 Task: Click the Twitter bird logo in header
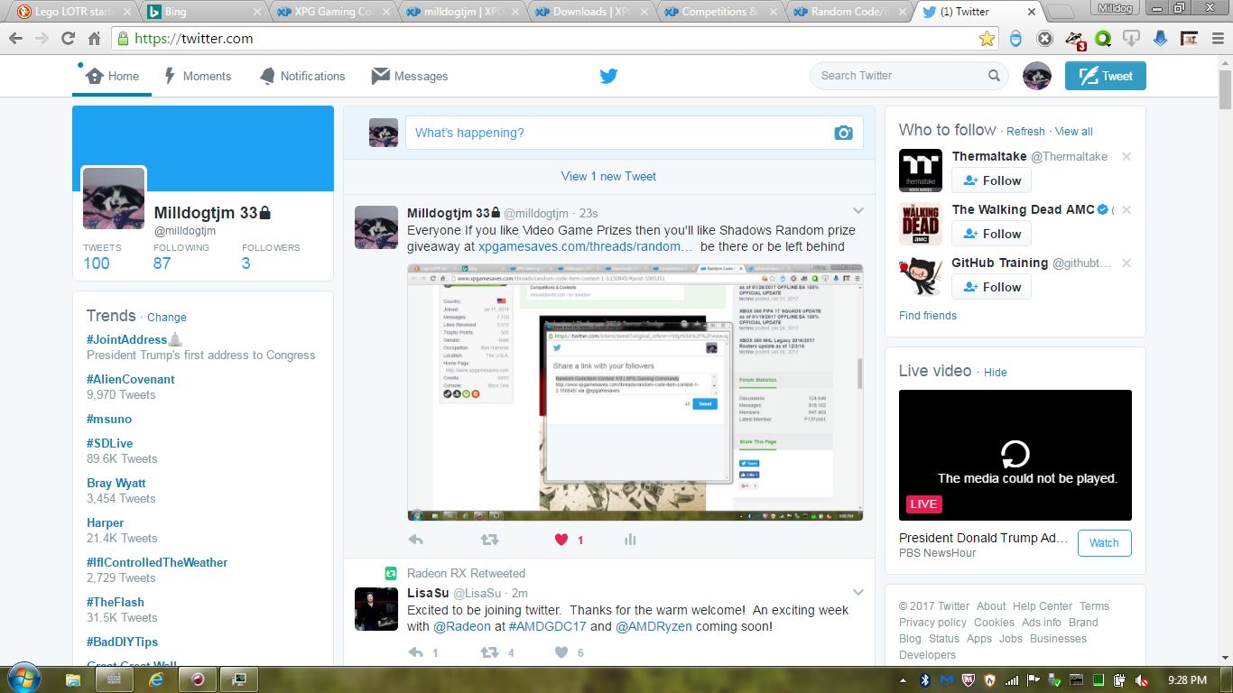tap(608, 76)
